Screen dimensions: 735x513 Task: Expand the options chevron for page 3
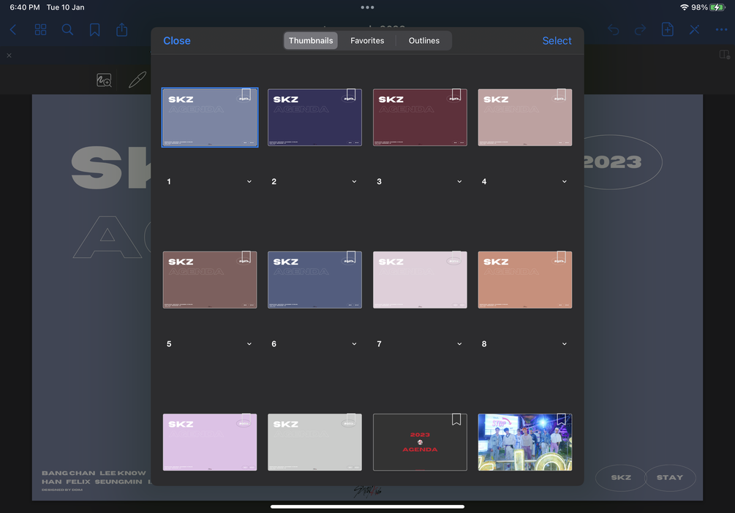459,182
